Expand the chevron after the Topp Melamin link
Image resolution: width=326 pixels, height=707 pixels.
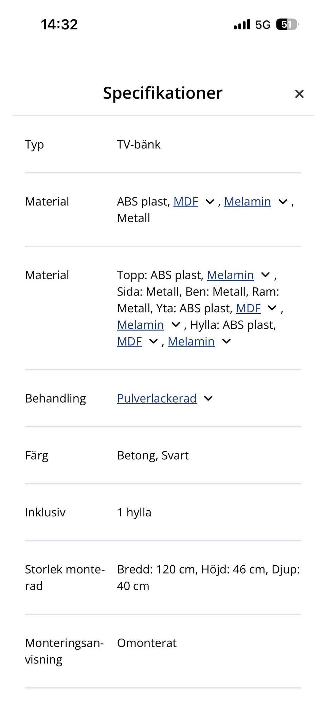[265, 275]
